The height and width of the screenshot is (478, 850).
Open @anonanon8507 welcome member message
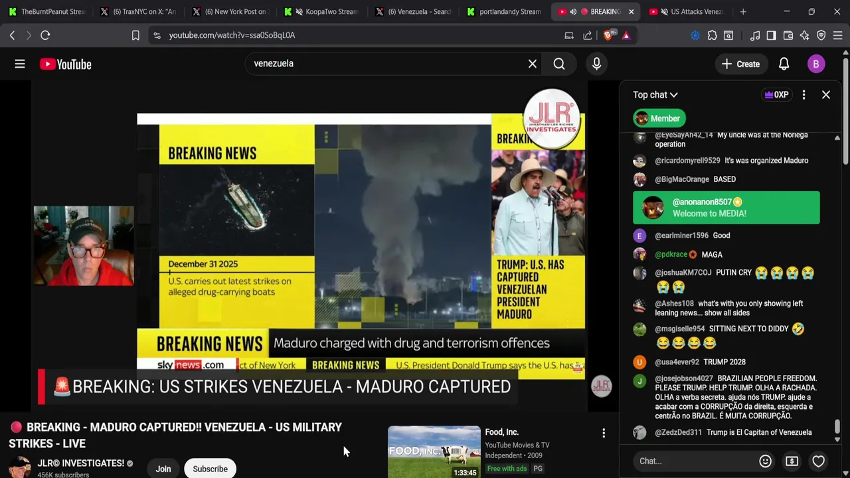point(726,208)
